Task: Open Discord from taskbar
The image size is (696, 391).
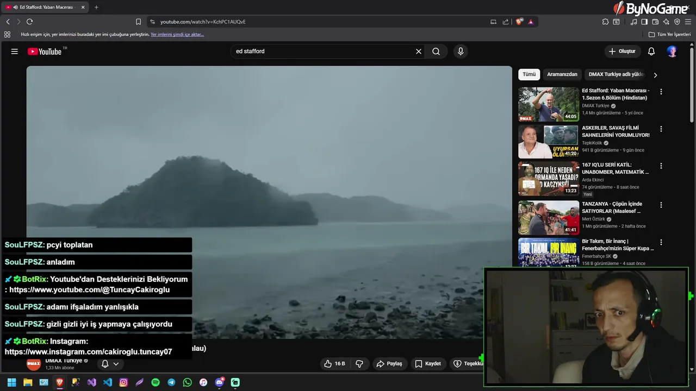Action: pos(220,382)
